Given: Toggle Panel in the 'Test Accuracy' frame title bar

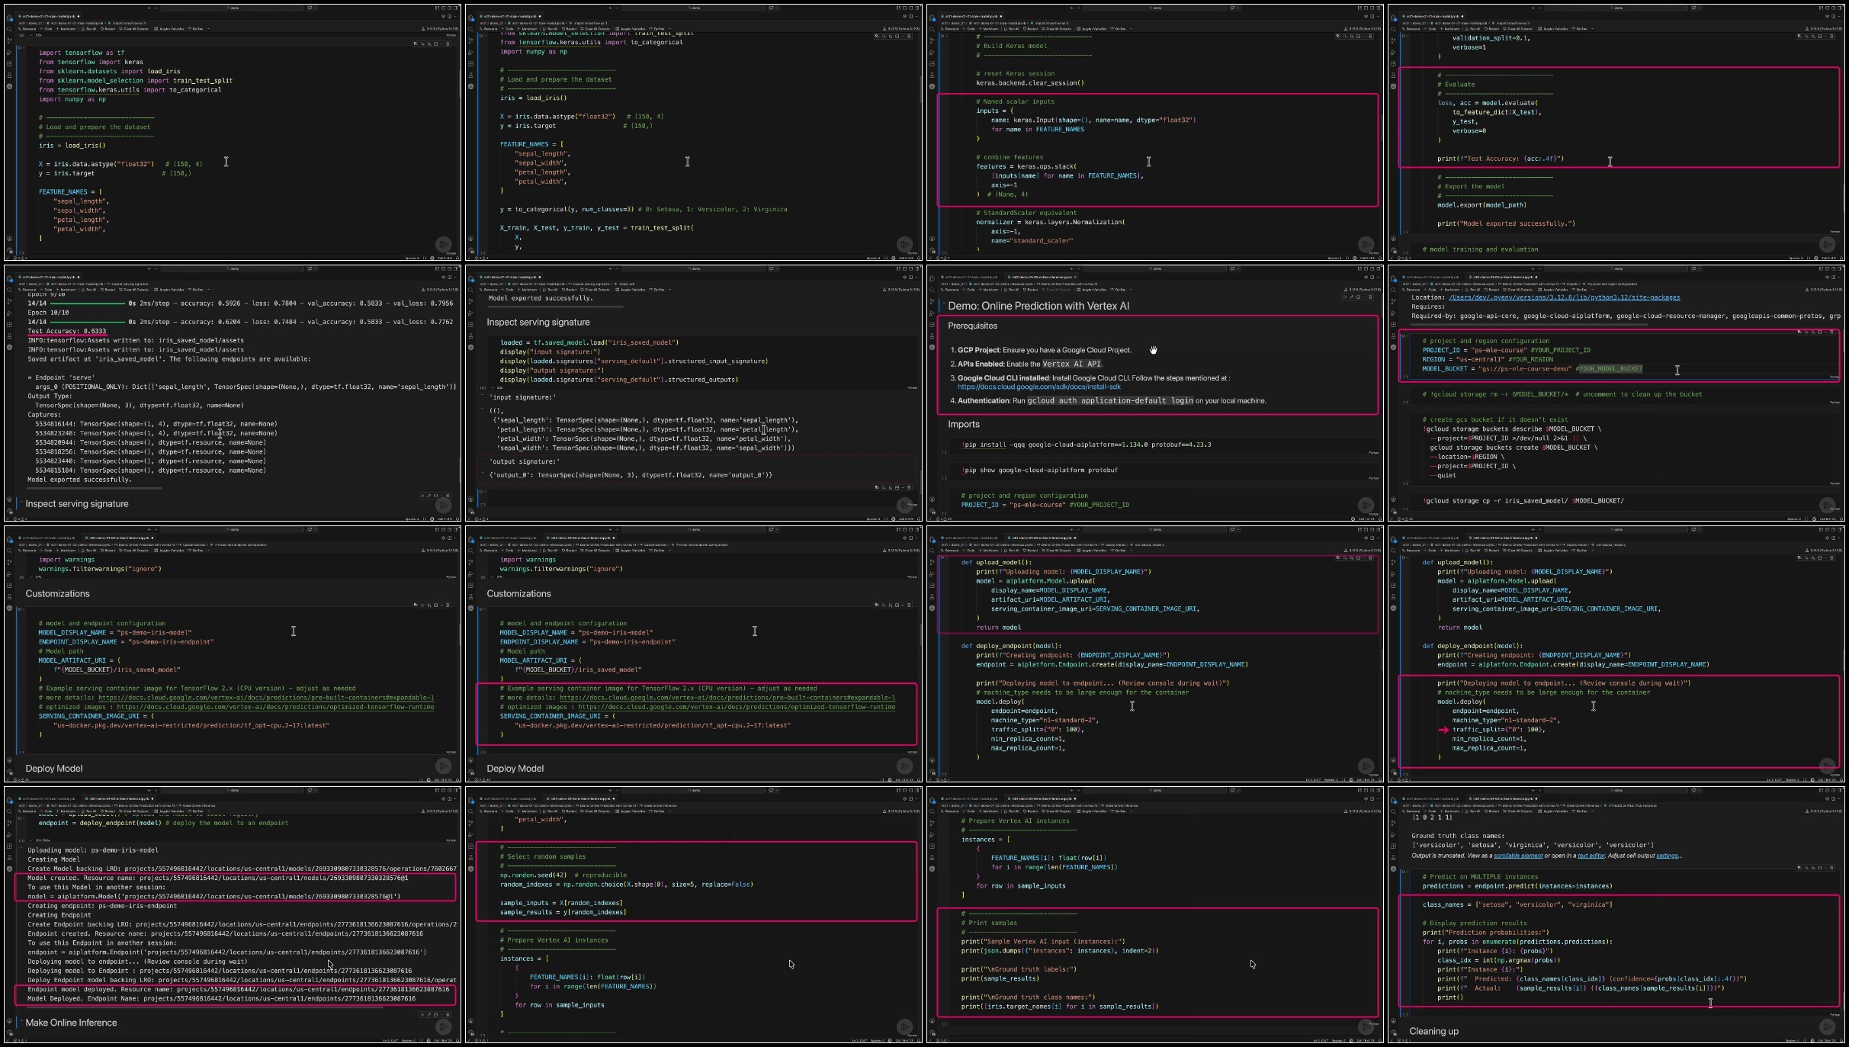Looking at the screenshot, I should tap(449, 268).
